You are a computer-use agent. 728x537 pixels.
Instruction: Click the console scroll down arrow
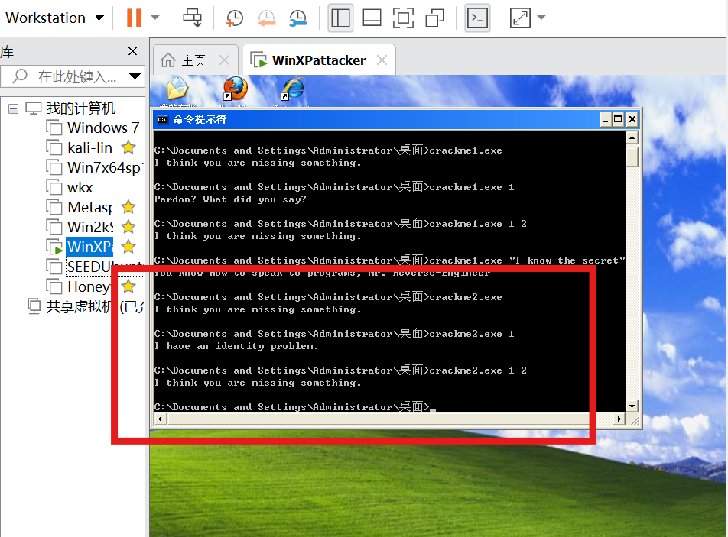[x=632, y=406]
